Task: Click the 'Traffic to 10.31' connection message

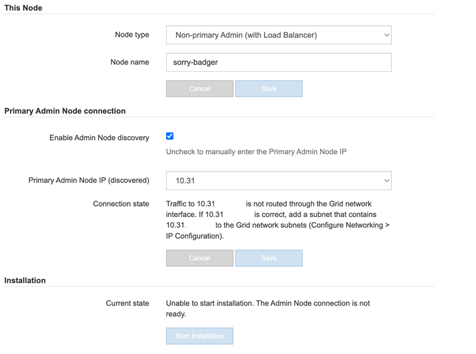Action: tap(278, 220)
